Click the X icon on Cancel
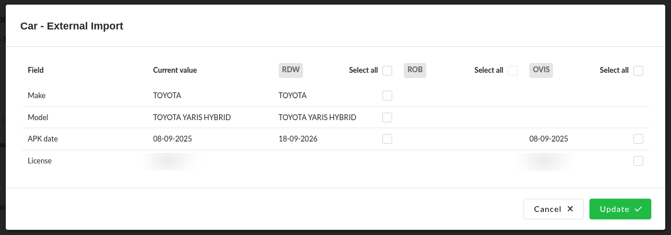The width and height of the screenshot is (671, 235). point(570,209)
